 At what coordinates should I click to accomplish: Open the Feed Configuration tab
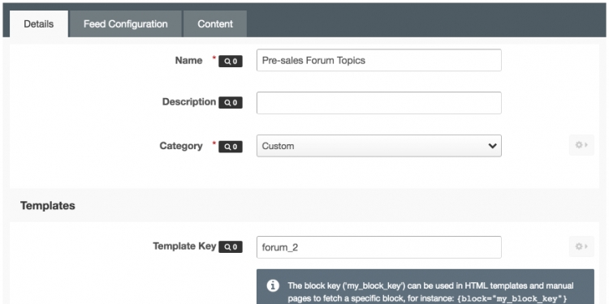125,24
